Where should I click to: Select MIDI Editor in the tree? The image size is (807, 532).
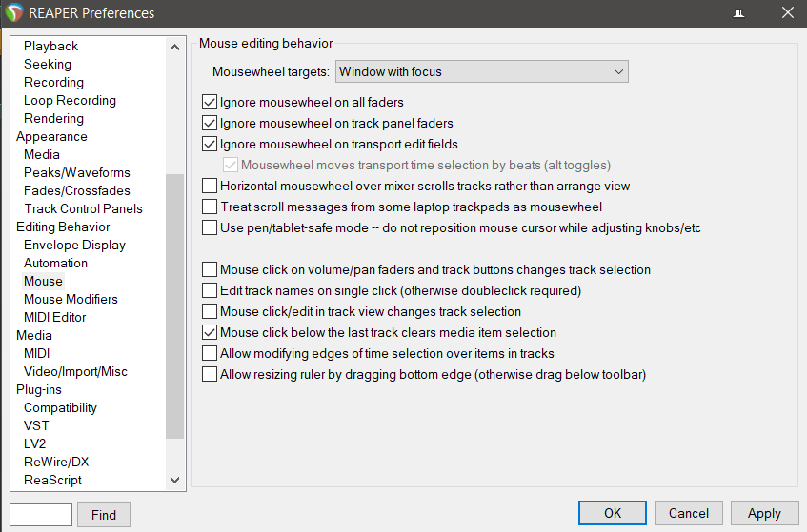54,317
